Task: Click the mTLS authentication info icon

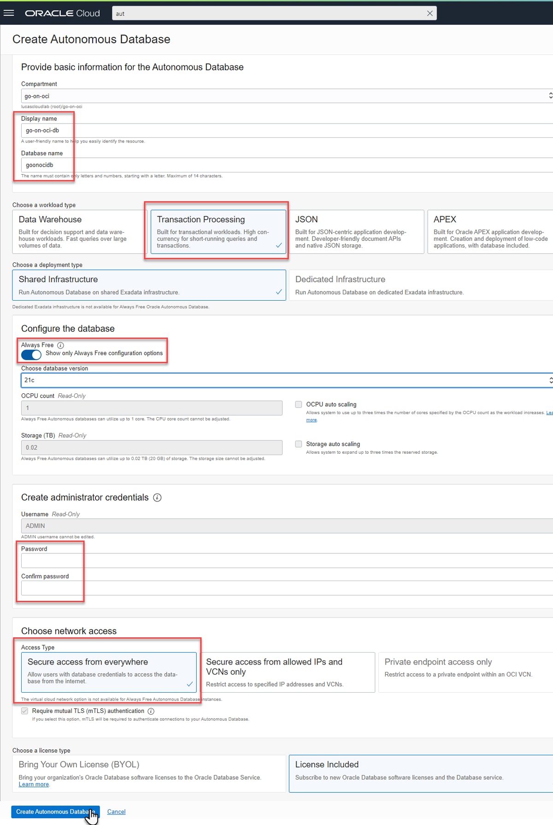Action: tap(151, 711)
